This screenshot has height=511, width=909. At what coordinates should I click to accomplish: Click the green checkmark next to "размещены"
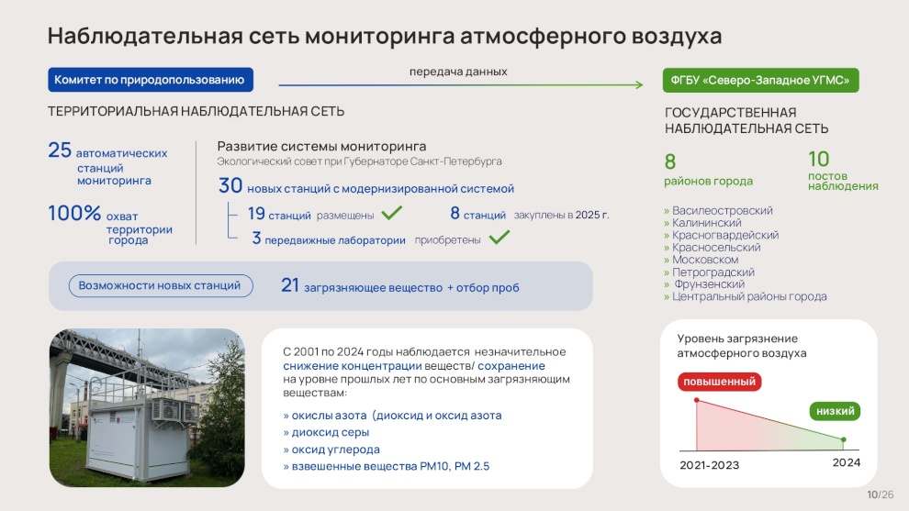click(x=392, y=214)
